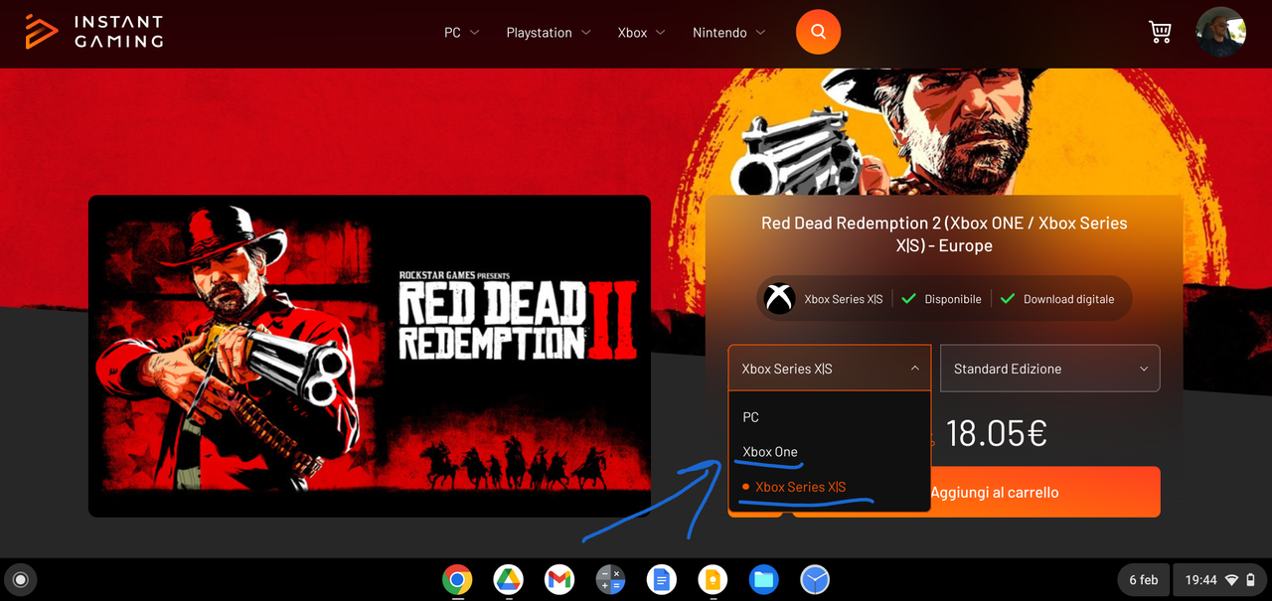
Task: Open Chrome from the shelf
Action: 457,579
